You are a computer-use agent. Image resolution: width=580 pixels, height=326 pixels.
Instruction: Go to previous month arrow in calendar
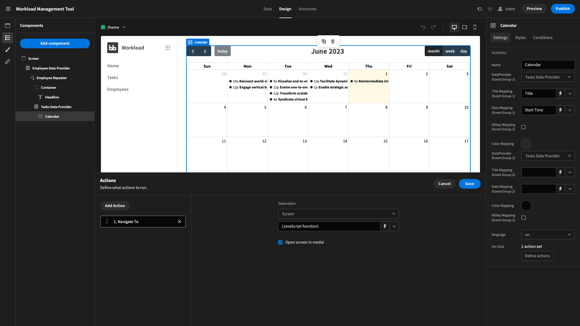(x=193, y=51)
